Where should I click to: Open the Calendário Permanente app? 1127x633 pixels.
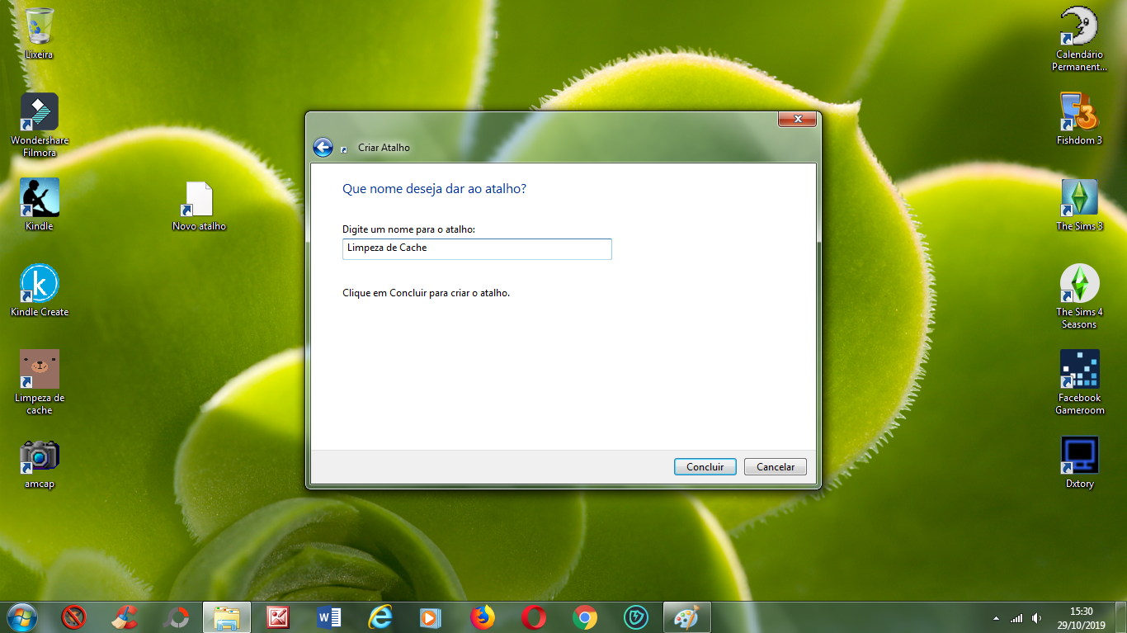[x=1079, y=25]
